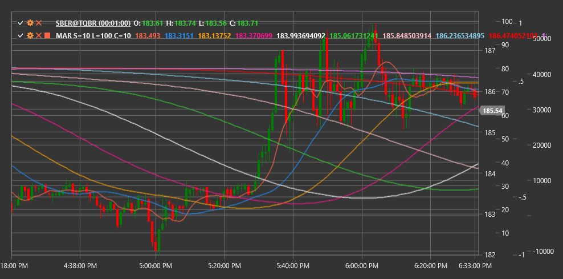
Task: Open settings gear for SBER@TQBR series
Action: click(x=30, y=23)
